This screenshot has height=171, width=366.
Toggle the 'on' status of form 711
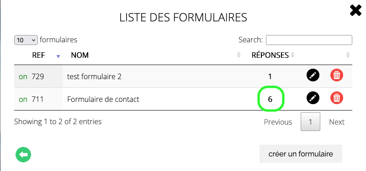tap(23, 99)
